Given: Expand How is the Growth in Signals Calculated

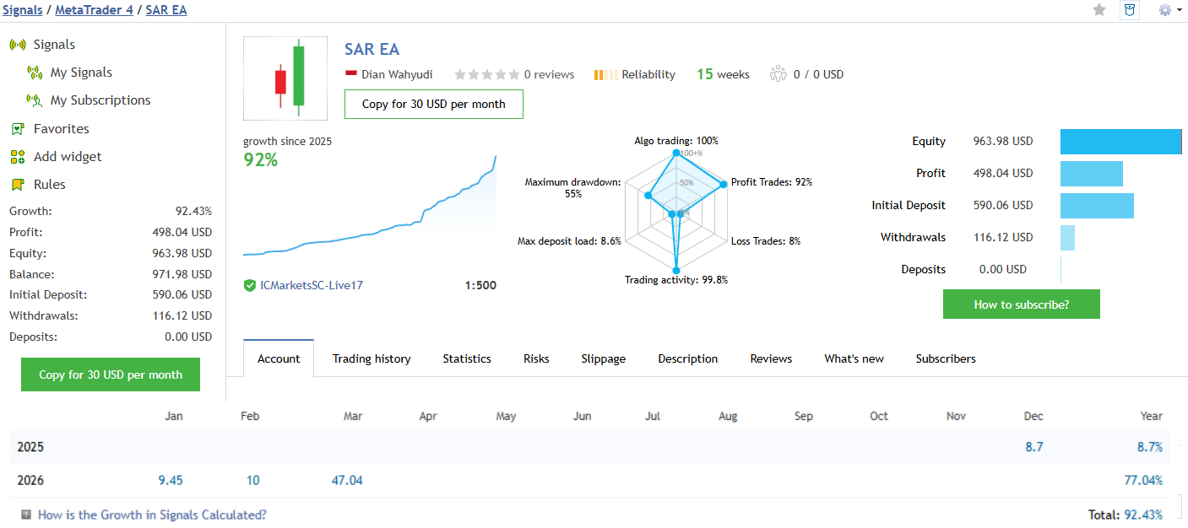Looking at the screenshot, I should click(152, 515).
